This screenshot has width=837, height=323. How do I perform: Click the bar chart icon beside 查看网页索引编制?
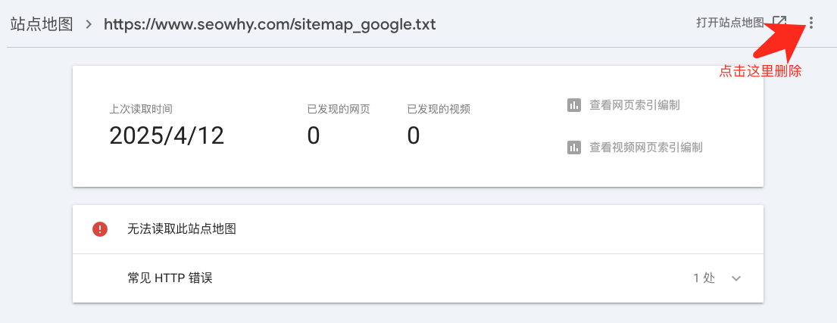pos(574,105)
